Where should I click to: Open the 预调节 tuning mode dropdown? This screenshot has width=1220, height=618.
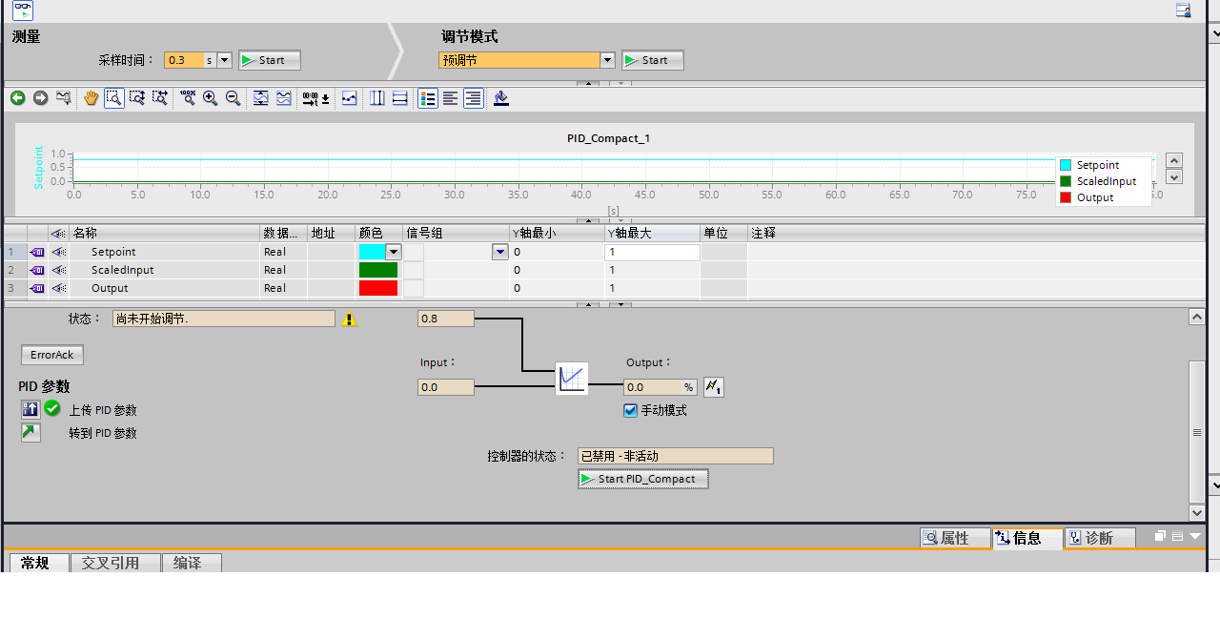tap(607, 60)
